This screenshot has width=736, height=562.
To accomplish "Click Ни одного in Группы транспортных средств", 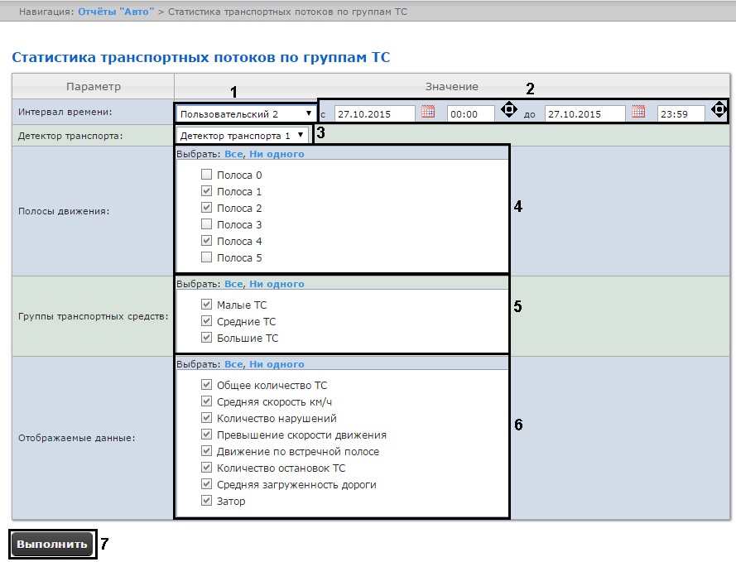I will point(277,284).
